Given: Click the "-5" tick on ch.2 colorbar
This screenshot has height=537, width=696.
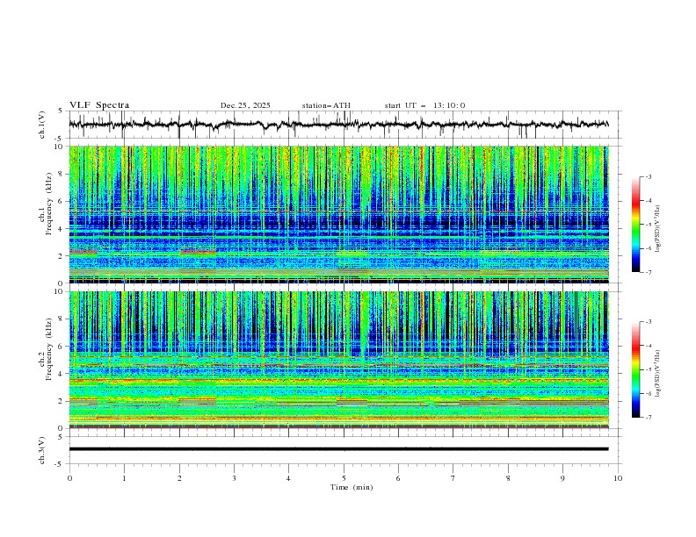Looking at the screenshot, I should click(649, 369).
